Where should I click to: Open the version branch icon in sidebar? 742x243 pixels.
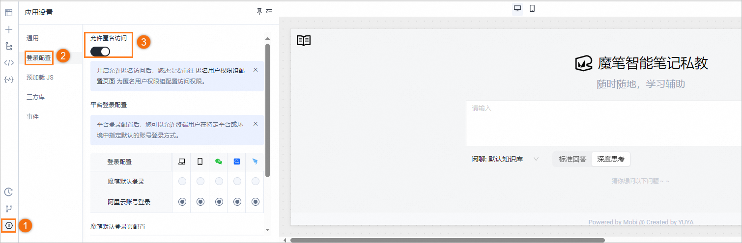click(x=8, y=209)
